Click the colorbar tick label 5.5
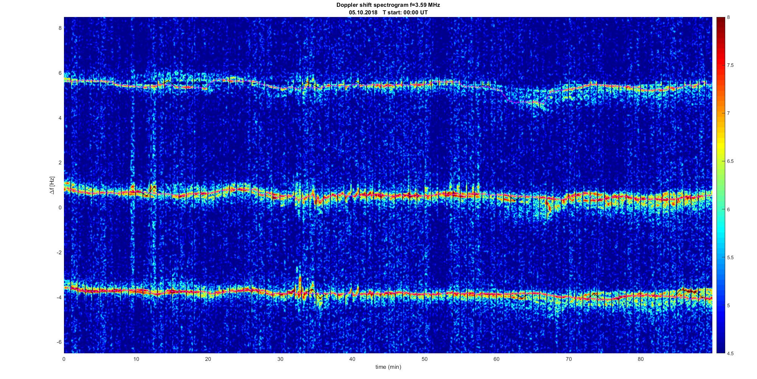 (731, 257)
